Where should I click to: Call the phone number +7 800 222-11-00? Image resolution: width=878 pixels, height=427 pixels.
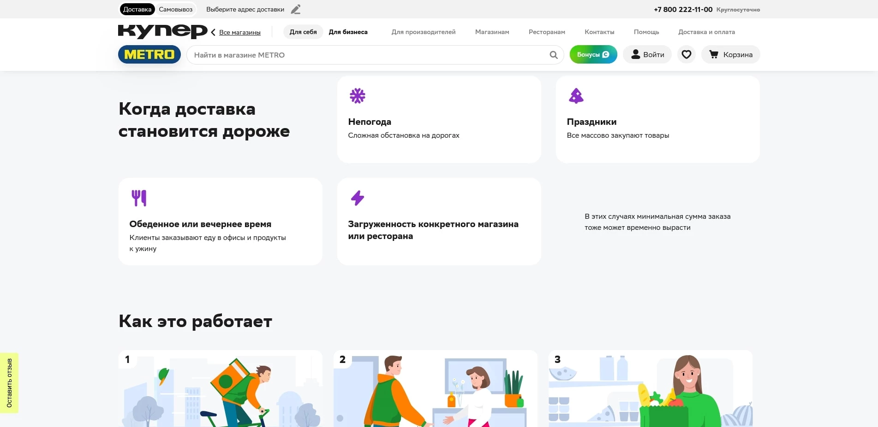coord(683,9)
